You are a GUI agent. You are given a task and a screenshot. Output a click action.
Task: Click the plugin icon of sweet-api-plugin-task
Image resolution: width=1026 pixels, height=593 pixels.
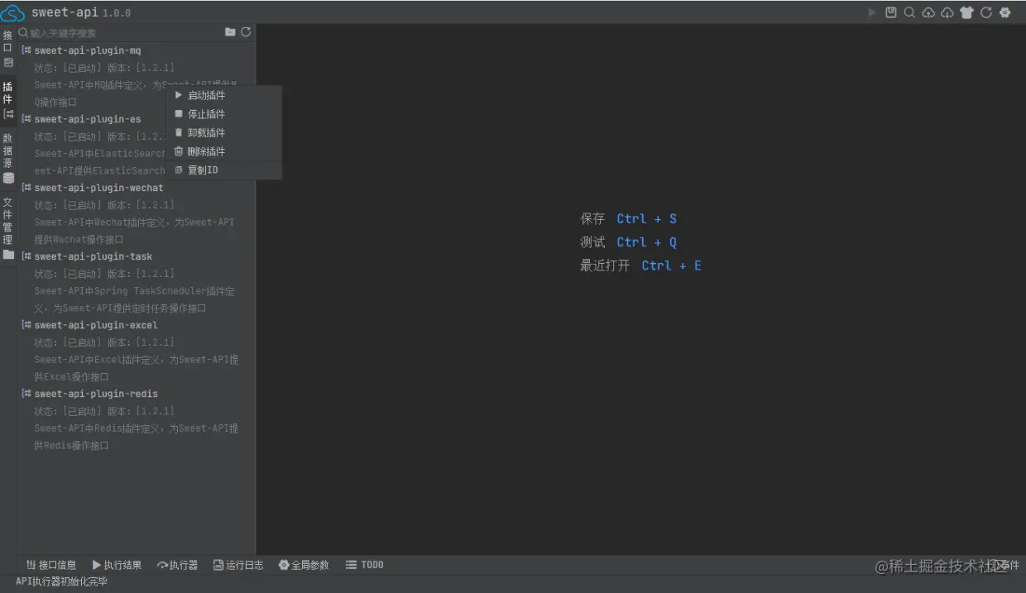pos(26,256)
